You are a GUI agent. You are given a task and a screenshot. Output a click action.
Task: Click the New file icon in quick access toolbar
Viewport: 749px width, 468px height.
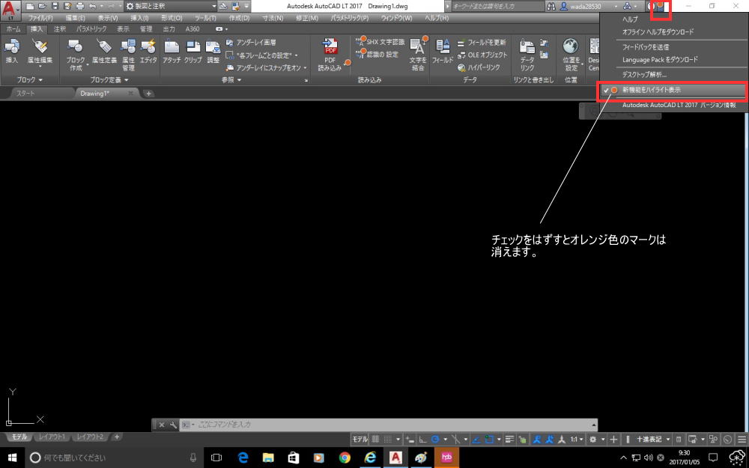30,6
